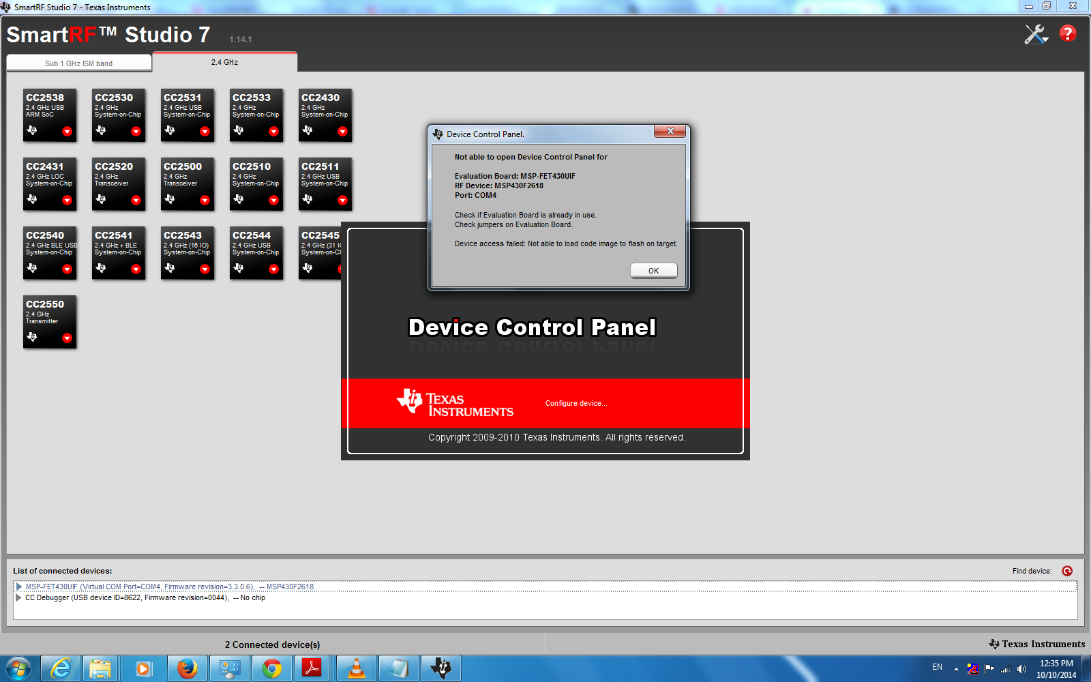Expand the red arrow on CC2540 tile
The width and height of the screenshot is (1091, 682).
click(x=67, y=269)
